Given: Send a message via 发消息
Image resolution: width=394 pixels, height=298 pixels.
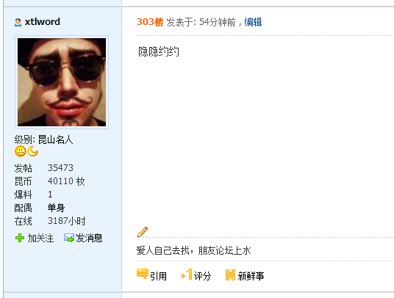Looking at the screenshot, I should pyautogui.click(x=89, y=238).
